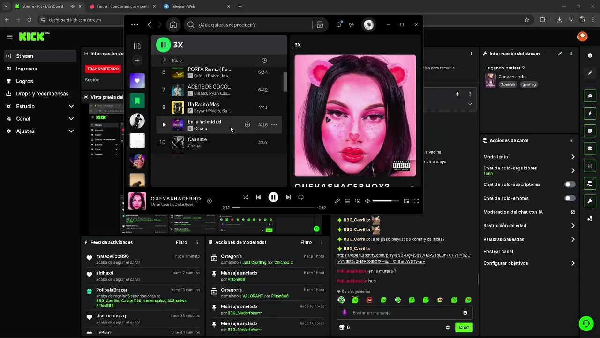This screenshot has height=338, width=600.
Task: Open Moderación del chat con IA
Action: pos(529,212)
